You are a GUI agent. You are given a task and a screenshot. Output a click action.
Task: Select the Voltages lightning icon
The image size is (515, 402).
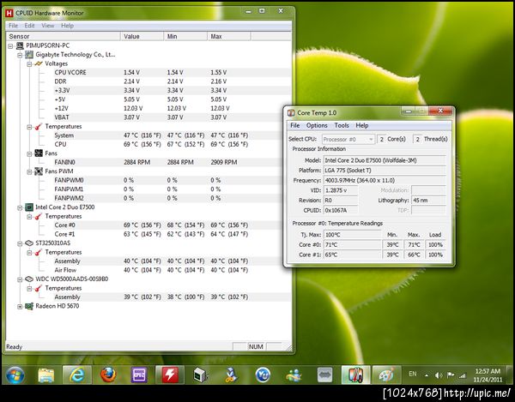[x=39, y=63]
